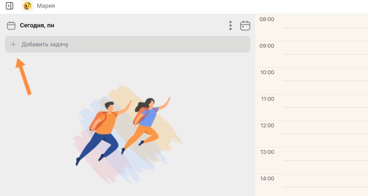The image size is (368, 196).
Task: Select the 14:00 time slot
Action: (325, 185)
